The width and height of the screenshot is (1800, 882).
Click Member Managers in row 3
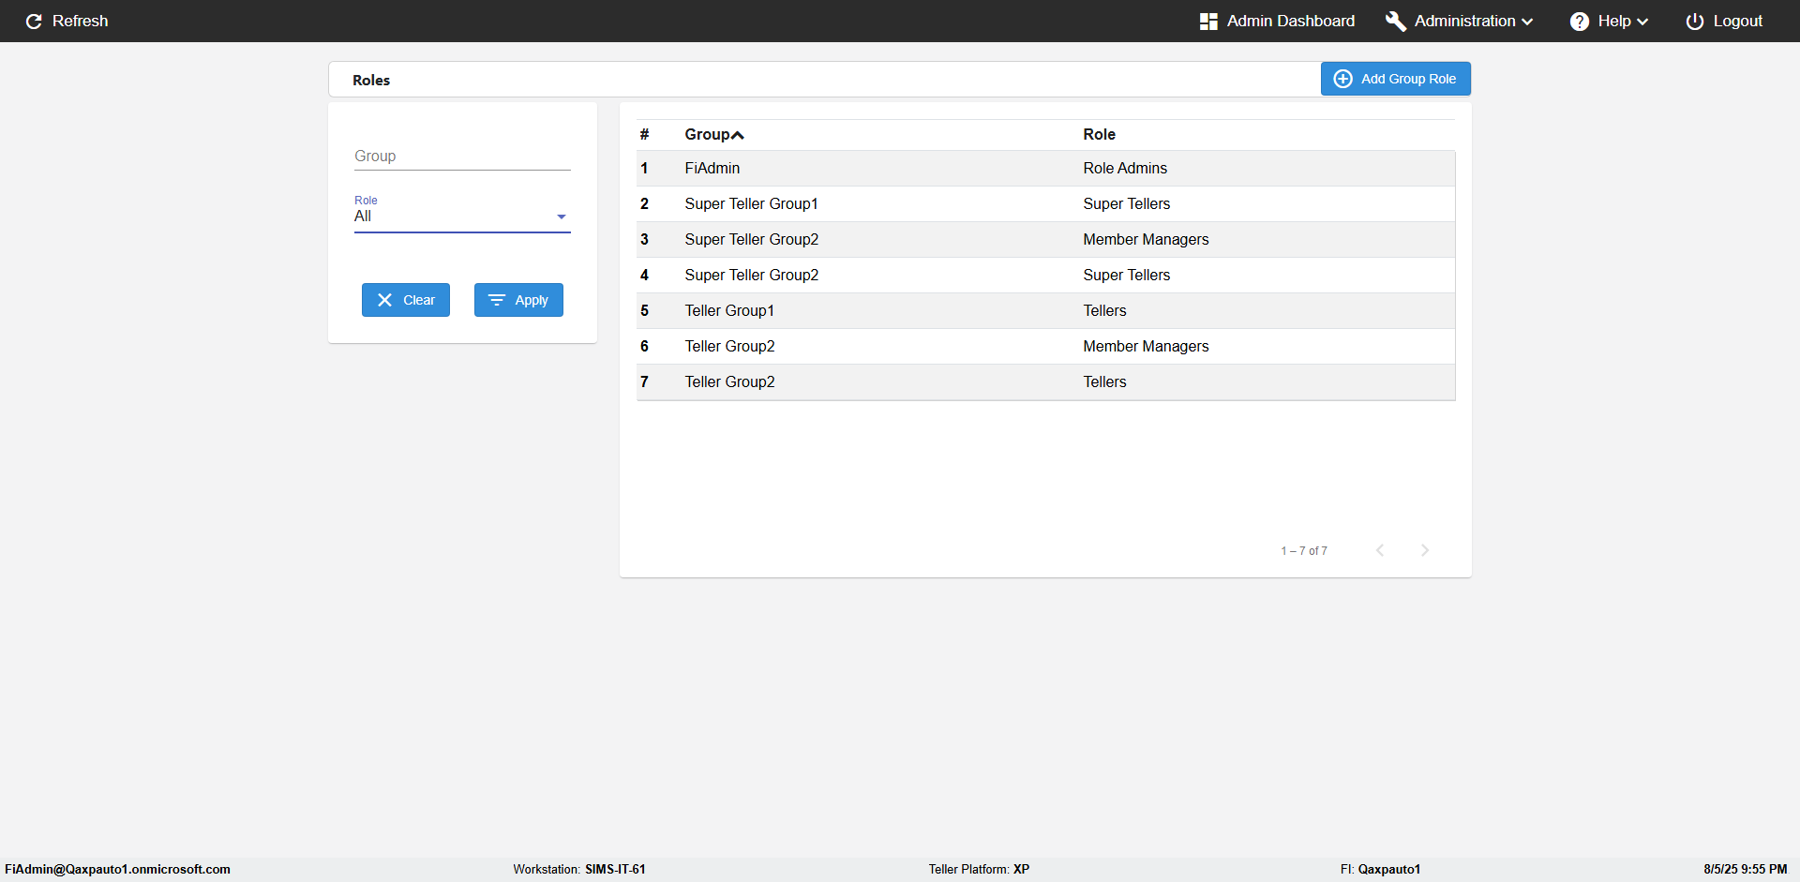point(1146,239)
